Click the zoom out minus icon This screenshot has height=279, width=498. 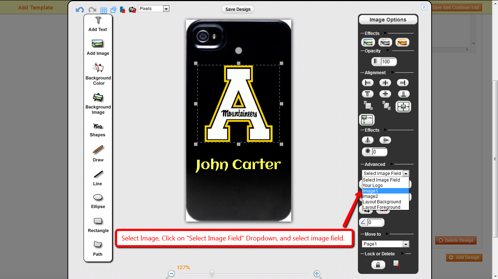[x=171, y=274]
